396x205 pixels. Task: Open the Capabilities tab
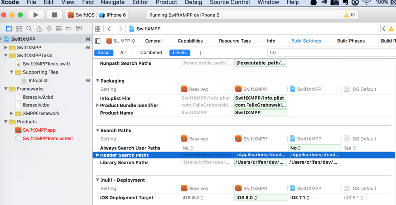tap(190, 41)
